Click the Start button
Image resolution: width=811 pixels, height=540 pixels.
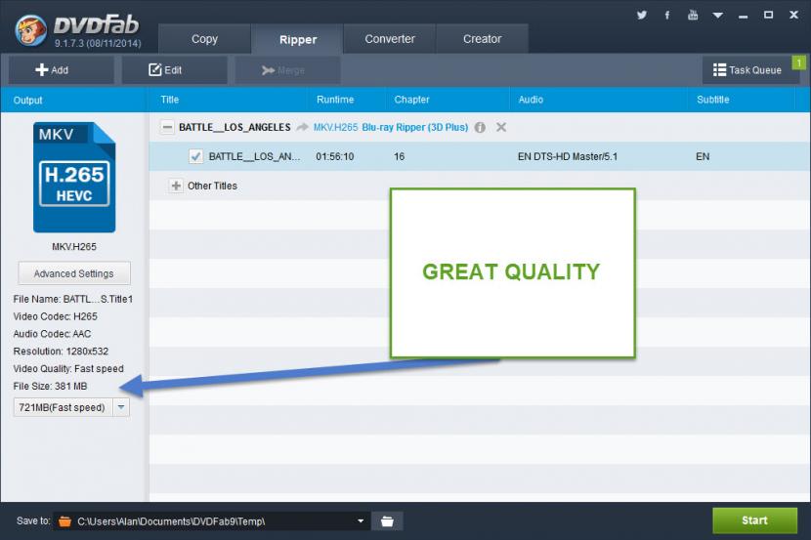[754, 520]
